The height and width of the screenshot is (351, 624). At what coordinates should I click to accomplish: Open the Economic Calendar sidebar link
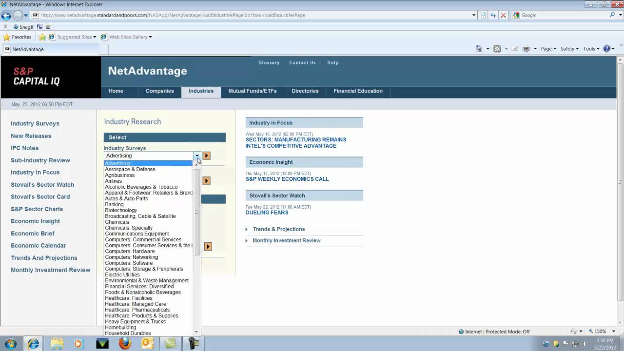pos(39,246)
